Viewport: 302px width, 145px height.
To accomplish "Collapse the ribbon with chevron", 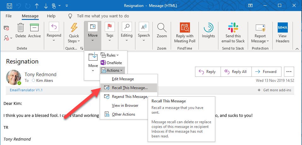I will pos(297,49).
